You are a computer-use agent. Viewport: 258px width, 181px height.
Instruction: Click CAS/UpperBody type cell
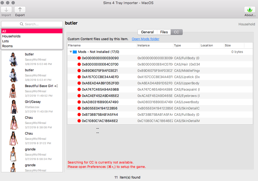pos(187,83)
